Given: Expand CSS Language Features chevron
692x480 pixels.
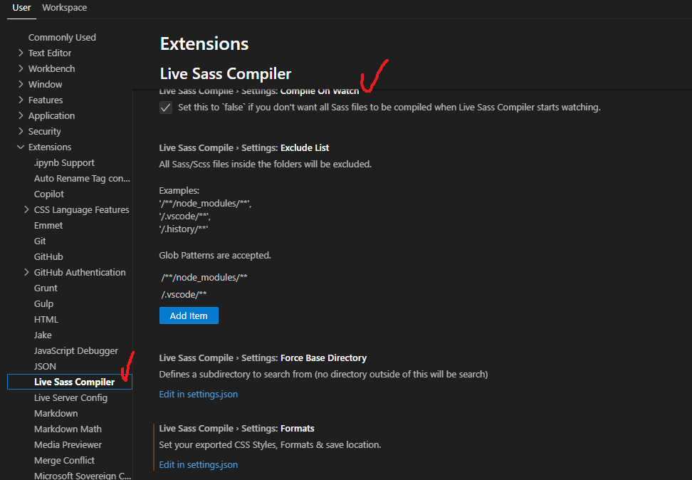Looking at the screenshot, I should point(26,210).
